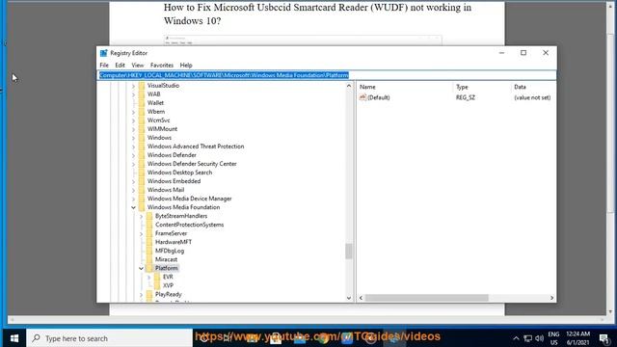This screenshot has height=347, width=617.
Task: Collapse the Windows Media Foundation key
Action: (133, 207)
